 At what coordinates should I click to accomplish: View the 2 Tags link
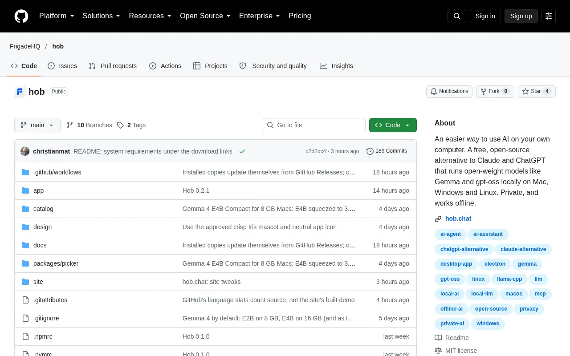pos(131,125)
